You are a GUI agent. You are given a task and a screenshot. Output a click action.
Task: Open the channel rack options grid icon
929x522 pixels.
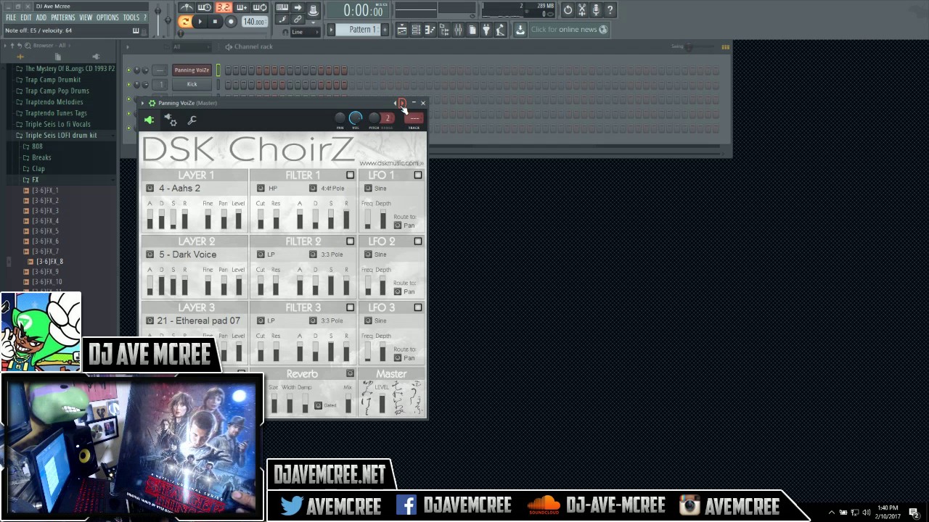click(x=725, y=47)
